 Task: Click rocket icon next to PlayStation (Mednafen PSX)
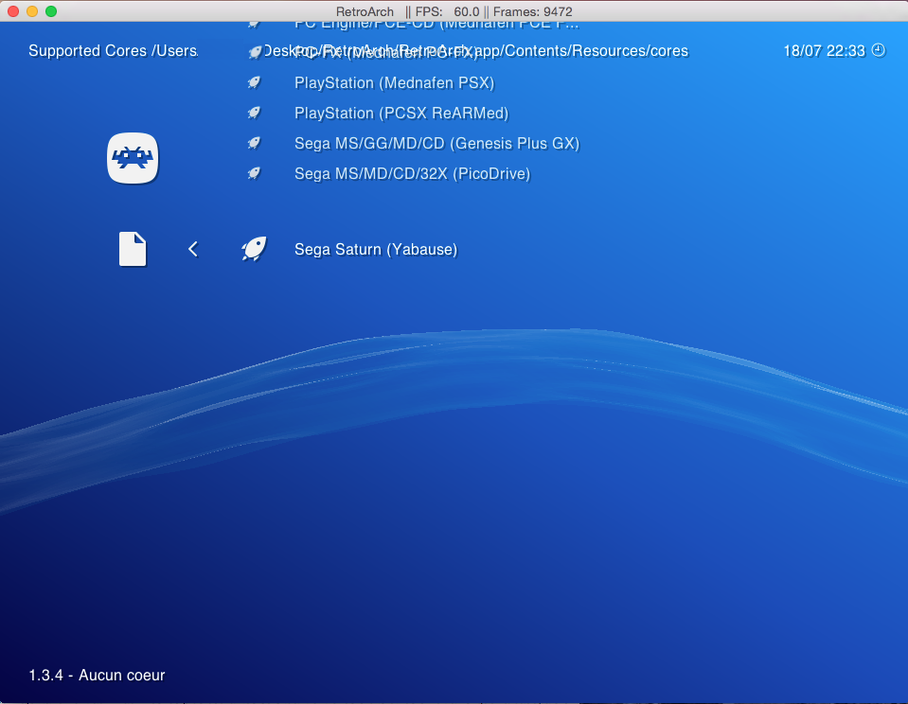pos(254,82)
